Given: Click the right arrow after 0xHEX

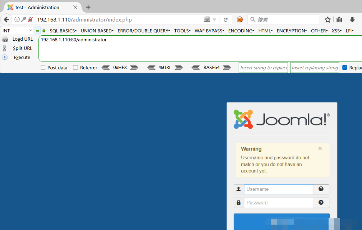Looking at the screenshot, I should pyautogui.click(x=134, y=68).
